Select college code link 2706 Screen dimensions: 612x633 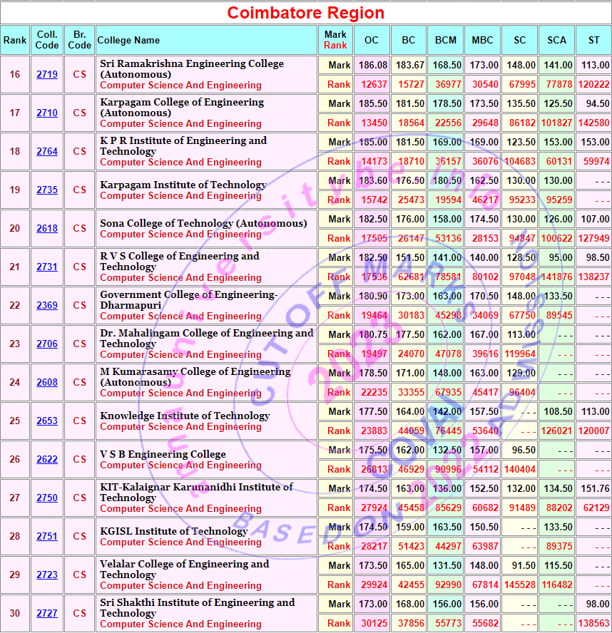point(47,344)
